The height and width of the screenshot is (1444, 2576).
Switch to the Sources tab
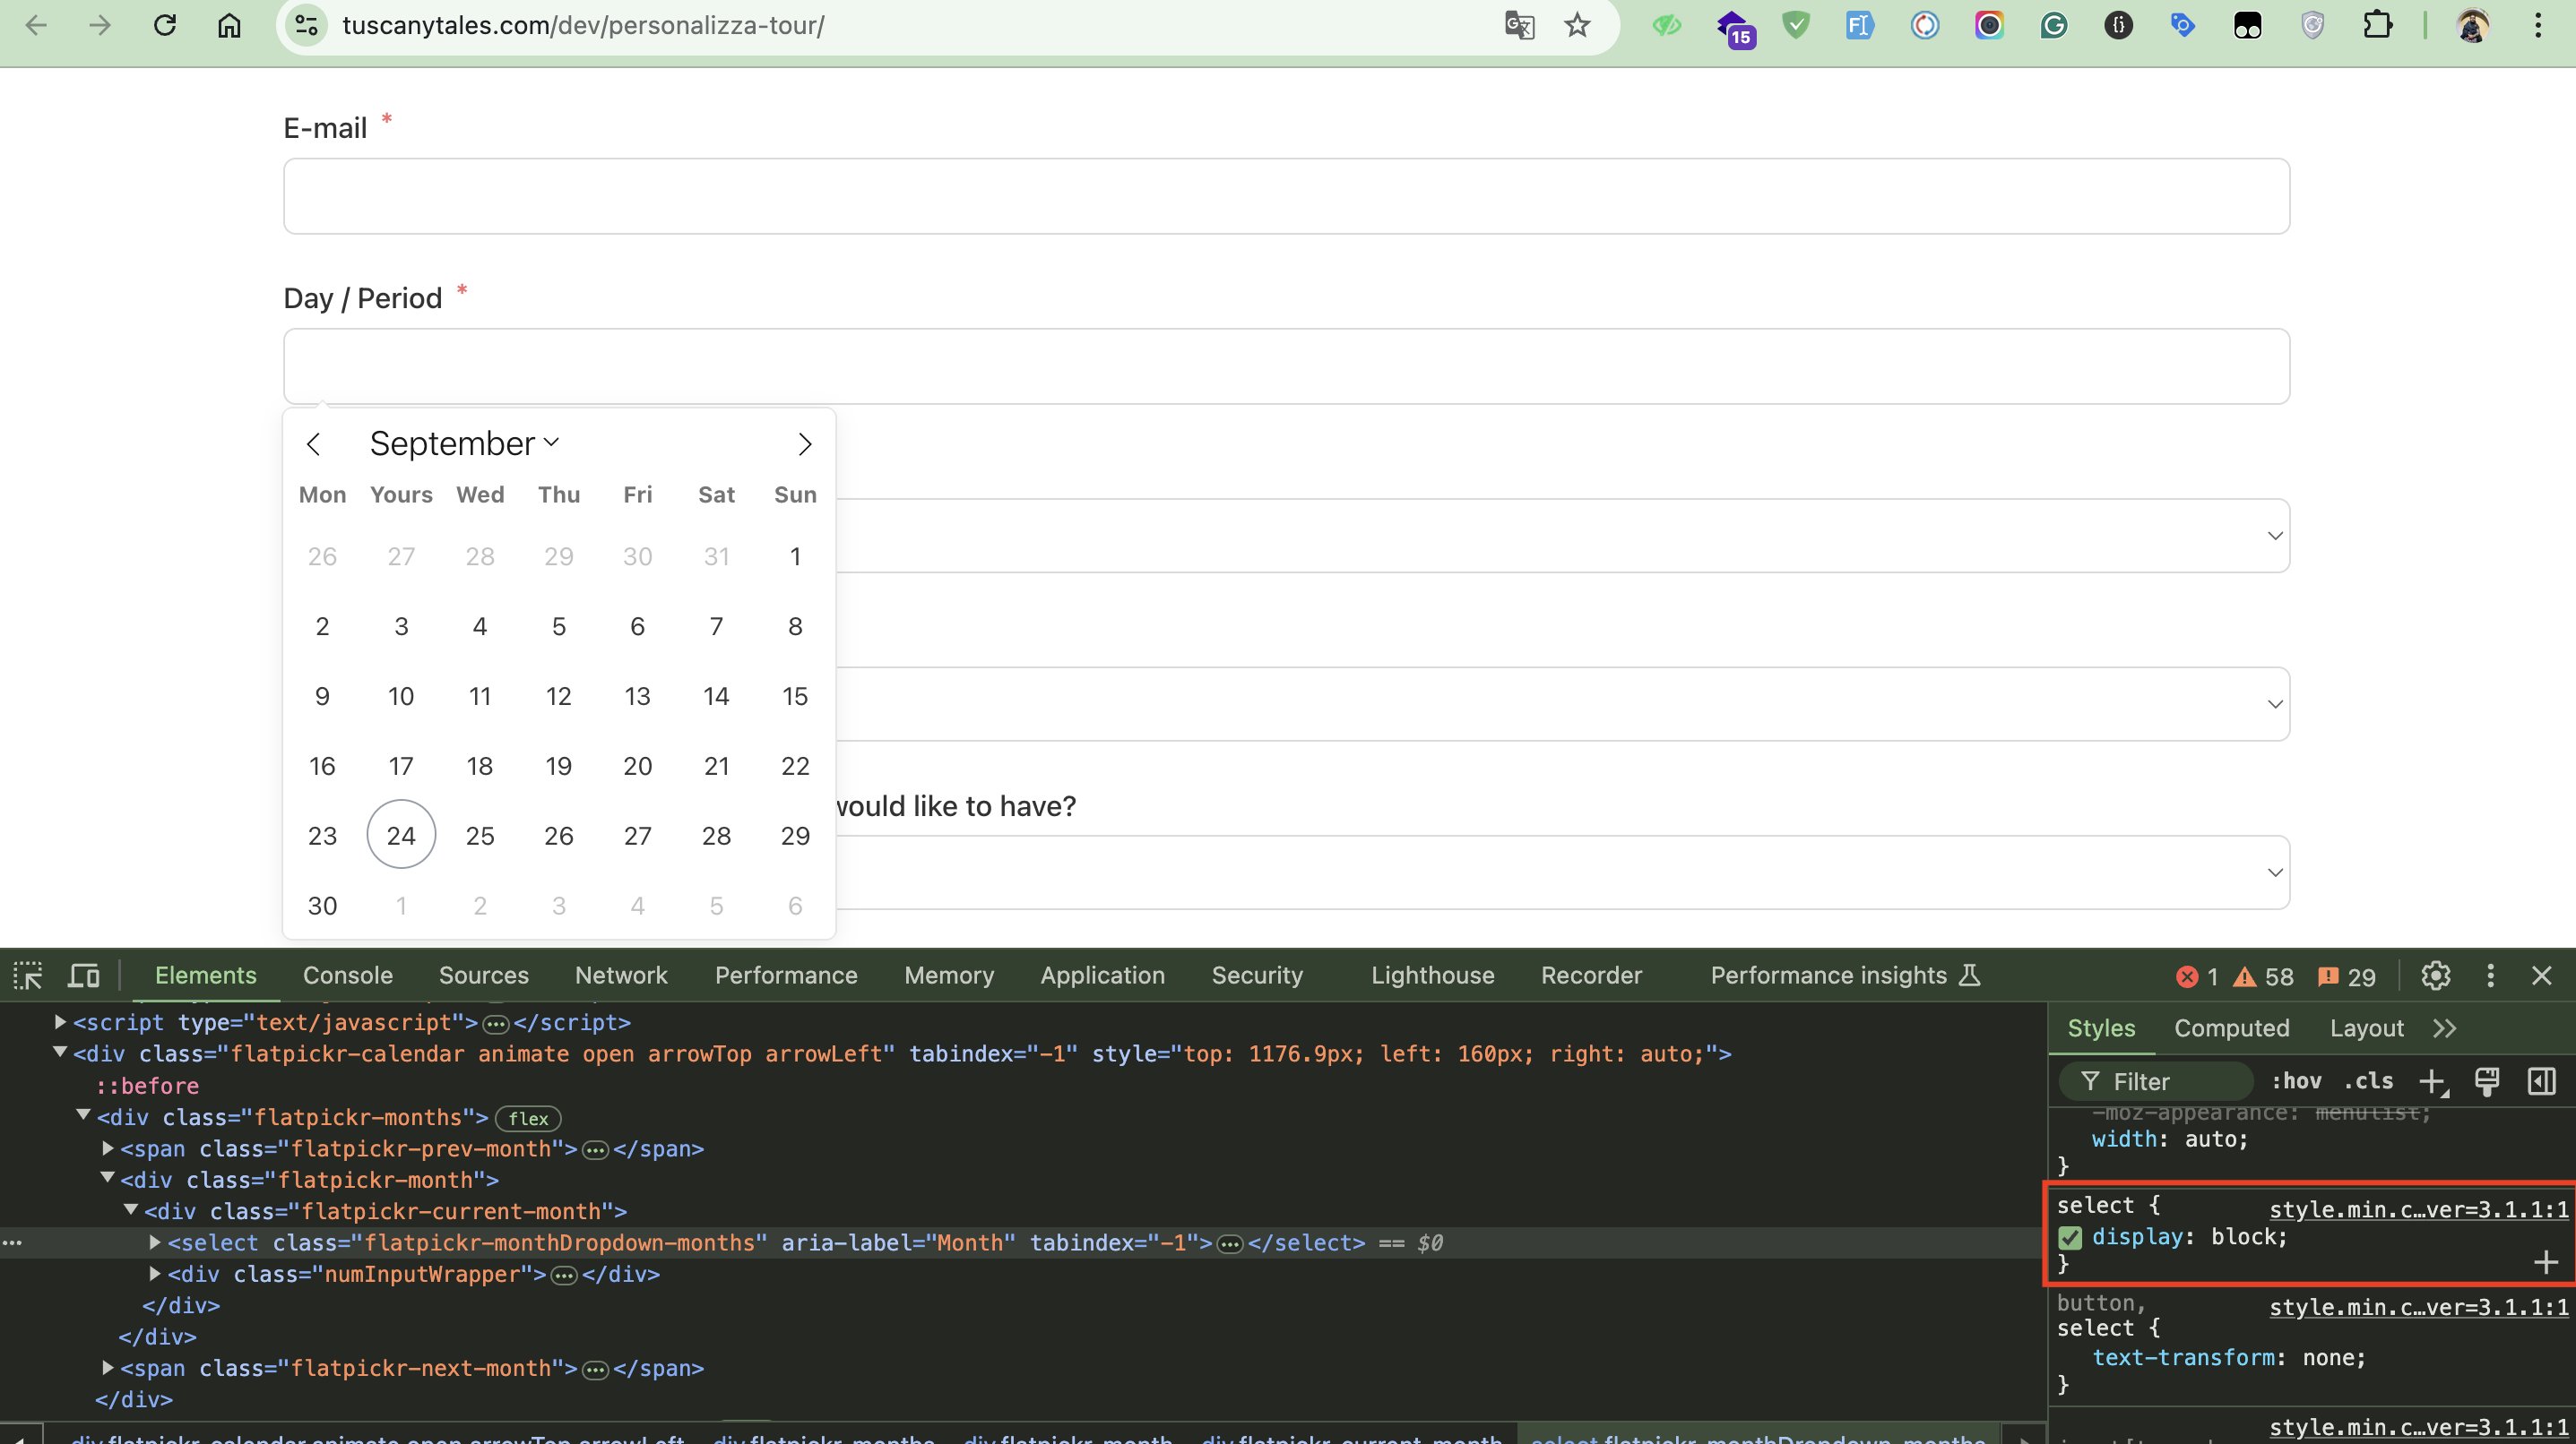tap(484, 976)
